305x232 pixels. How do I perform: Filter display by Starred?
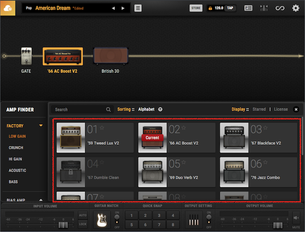click(259, 109)
